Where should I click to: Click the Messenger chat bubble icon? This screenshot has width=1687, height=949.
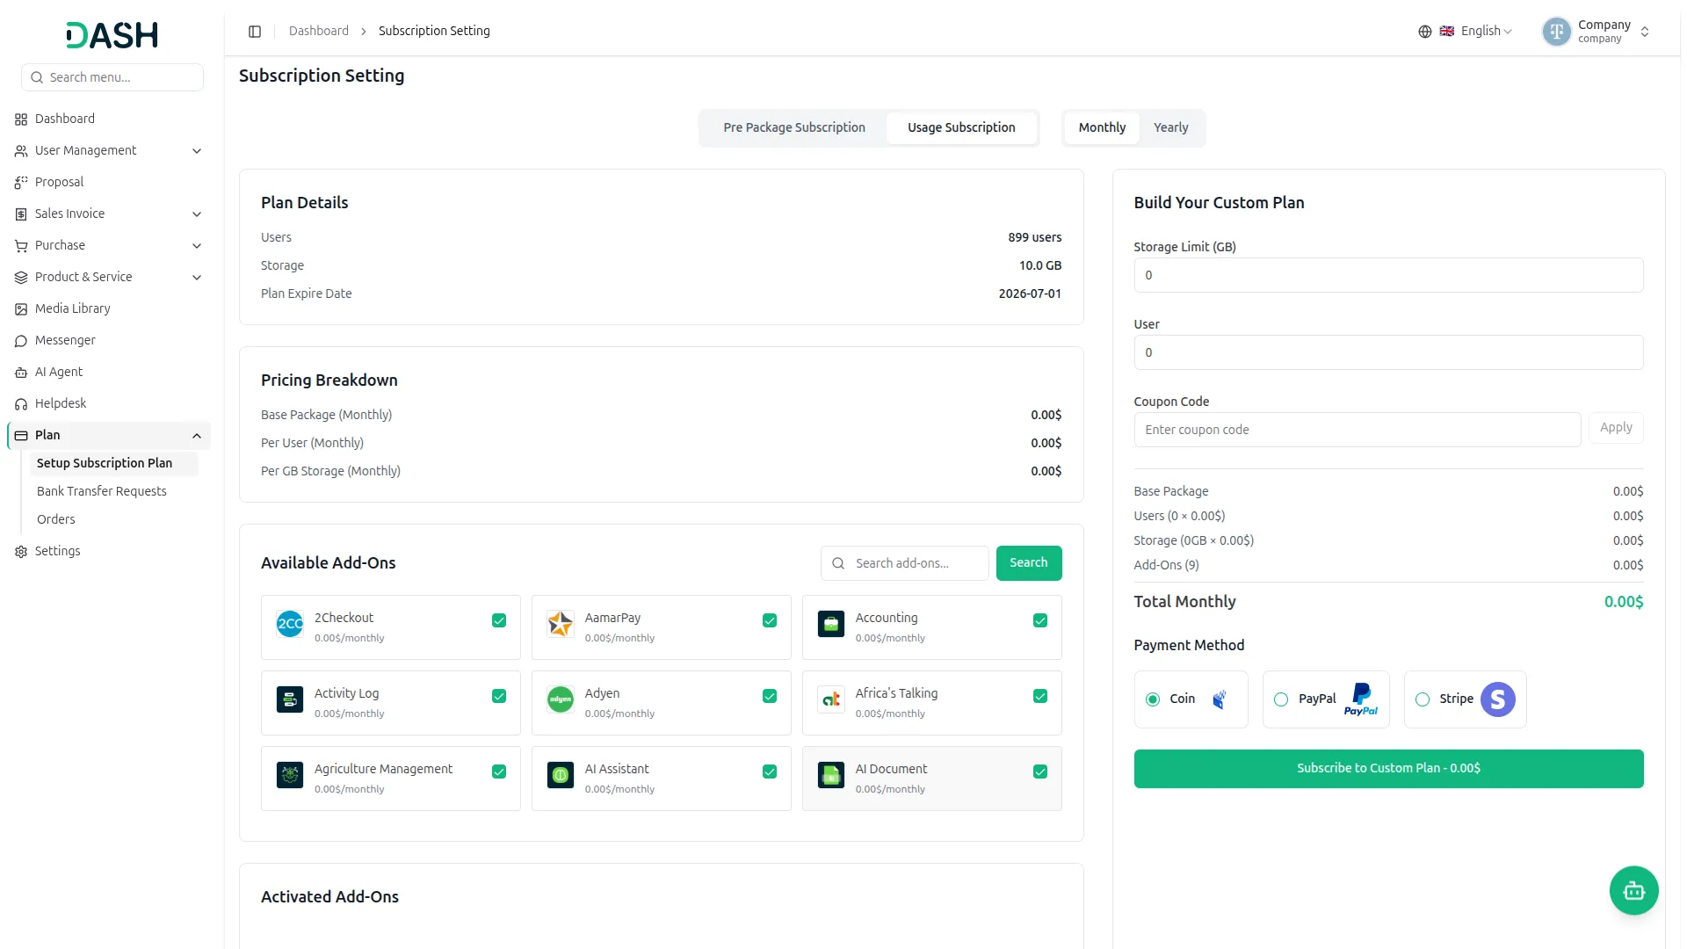pos(21,341)
